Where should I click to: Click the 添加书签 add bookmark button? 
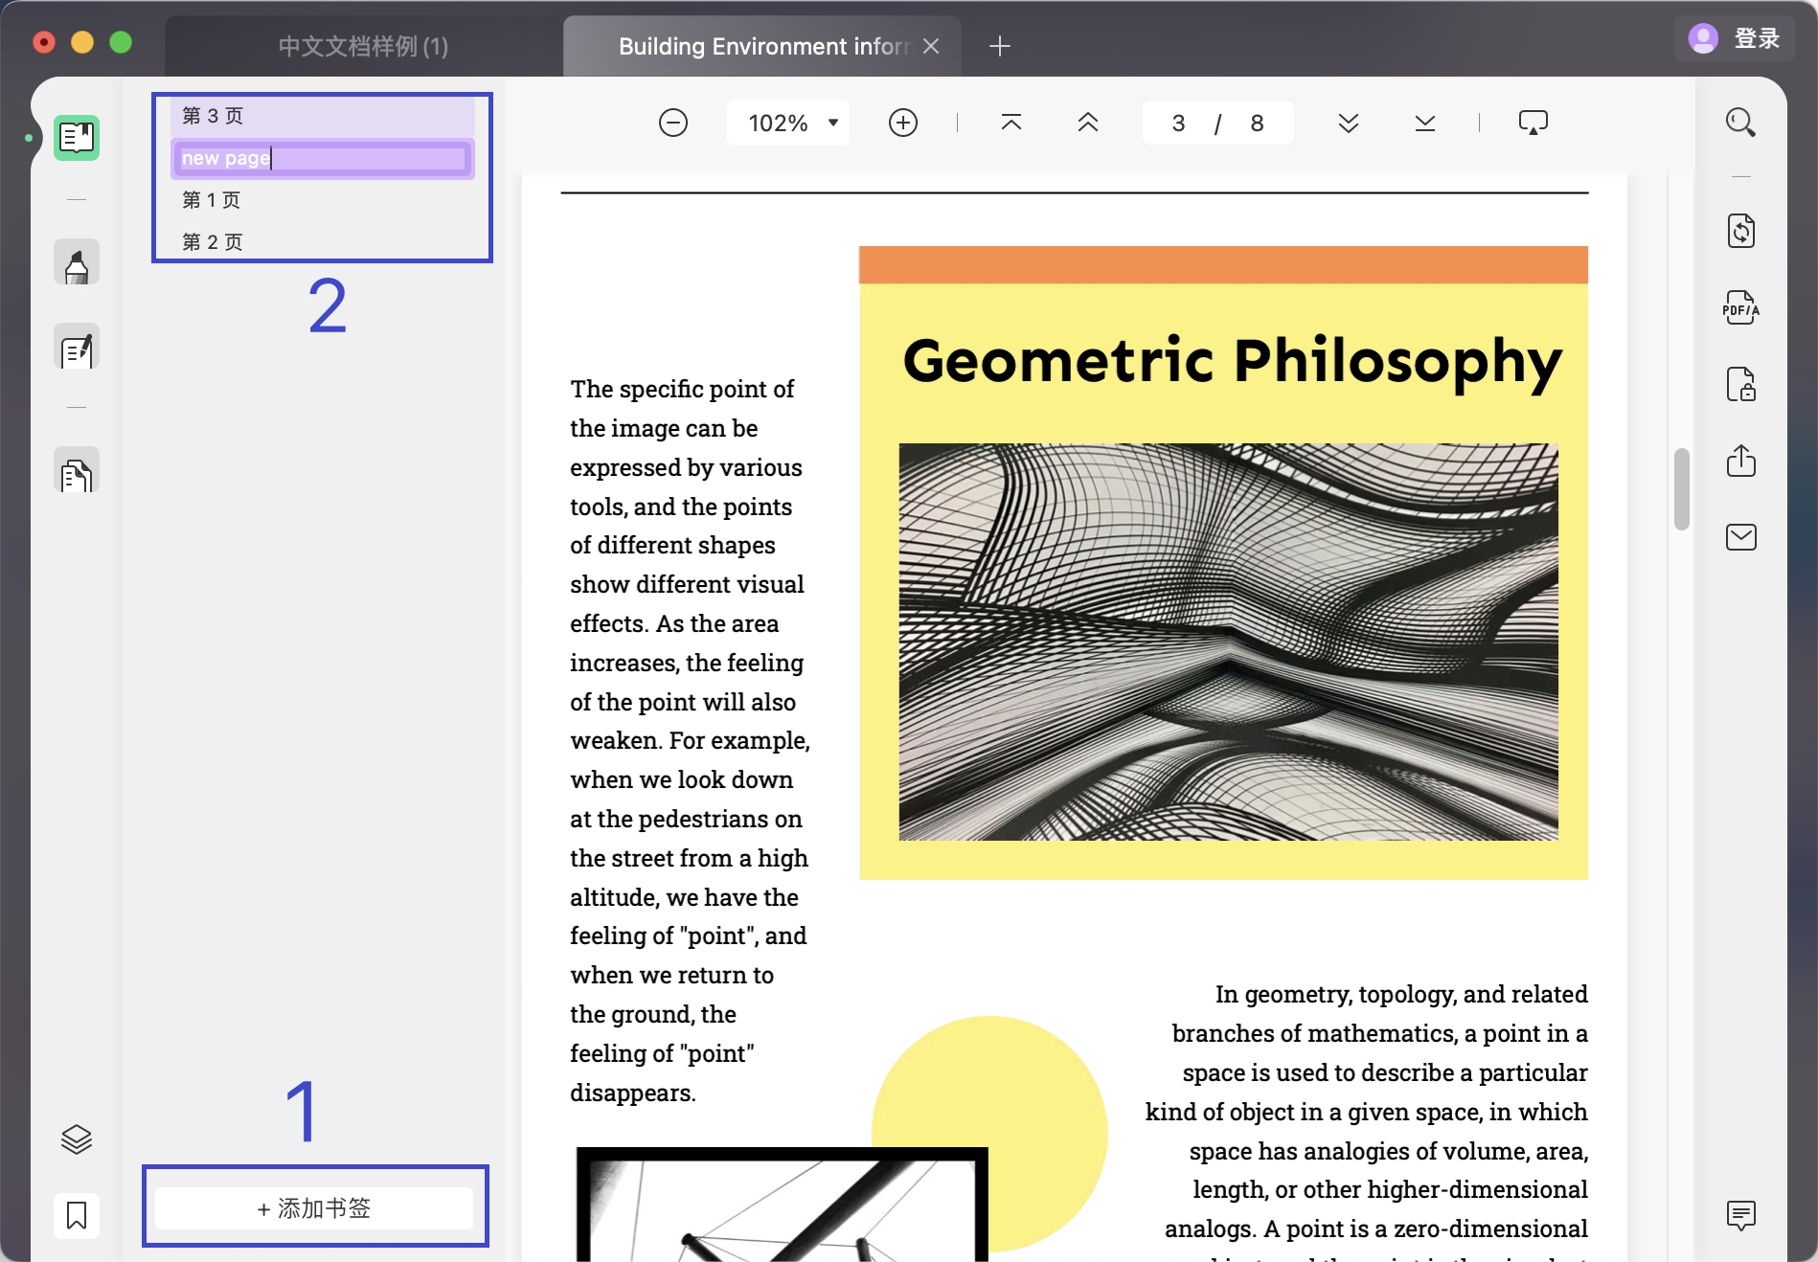(x=314, y=1208)
